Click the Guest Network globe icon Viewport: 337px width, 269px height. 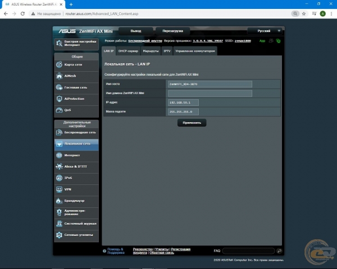click(x=59, y=87)
